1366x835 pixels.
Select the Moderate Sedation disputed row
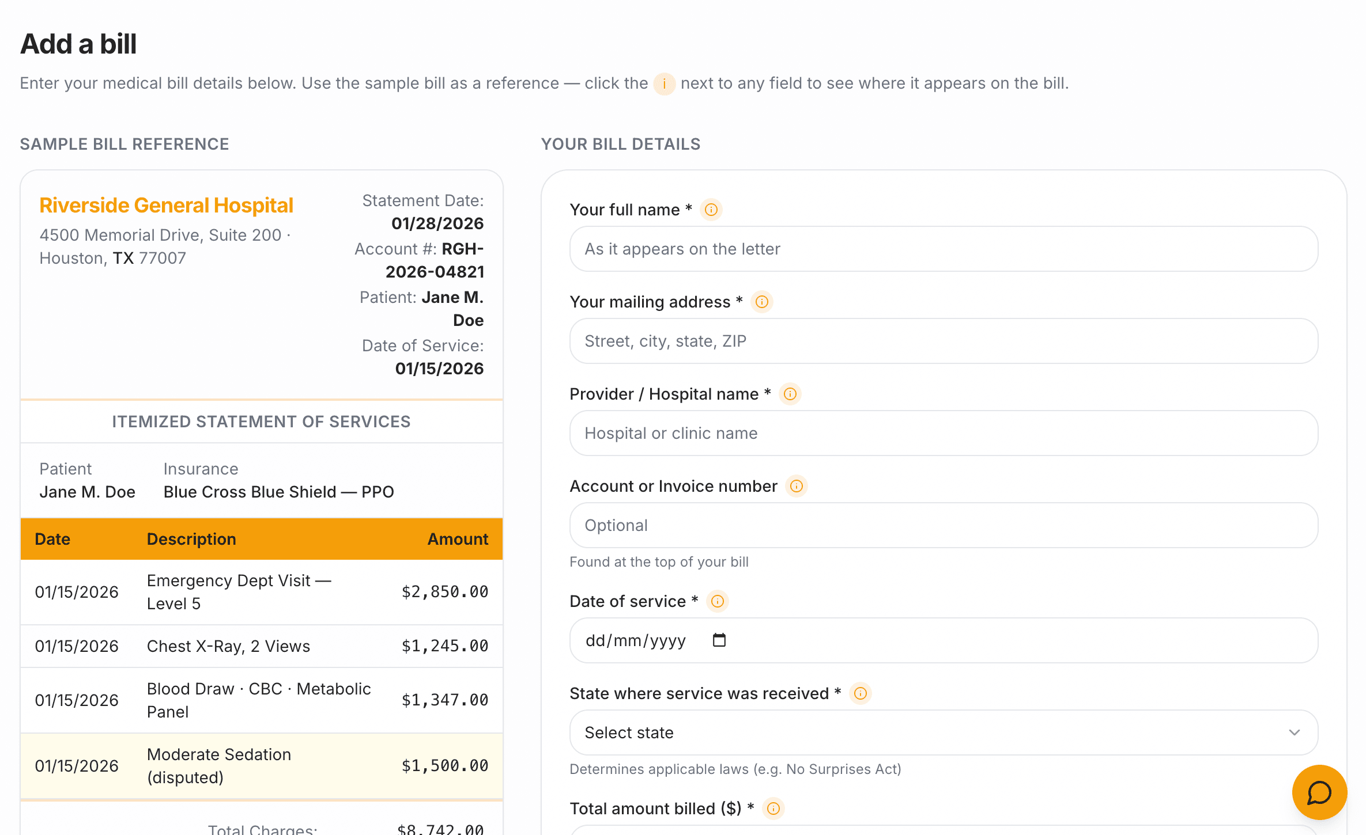262,766
